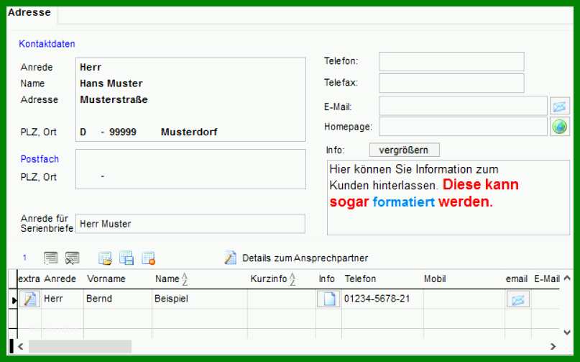The image size is (580, 362).
Task: Click the Anrede für Serienbriefe field
Action: [190, 223]
